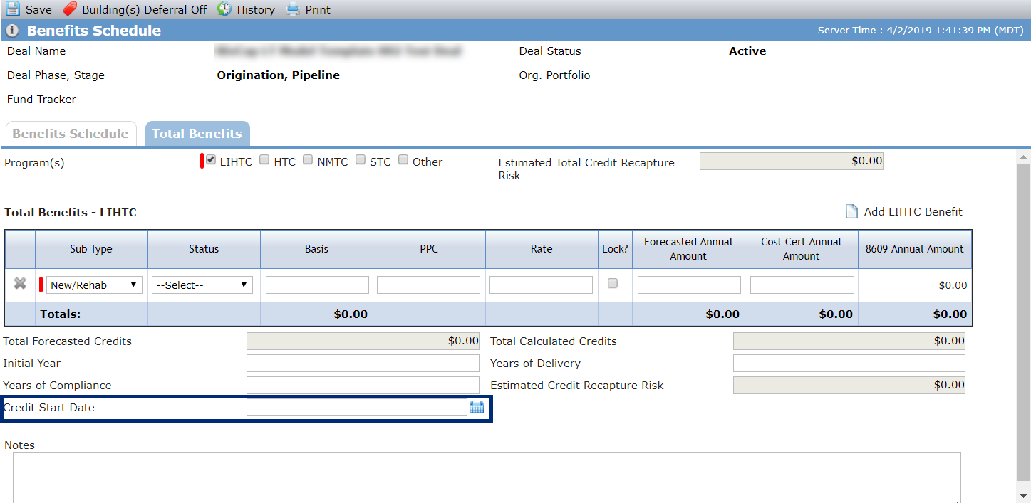1031x503 pixels.
Task: Click the Add LIHTC Benefit document icon
Action: click(851, 211)
